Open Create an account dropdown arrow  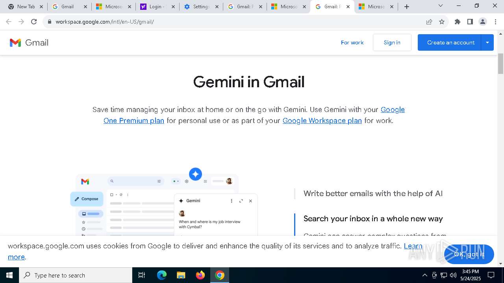[x=487, y=42]
